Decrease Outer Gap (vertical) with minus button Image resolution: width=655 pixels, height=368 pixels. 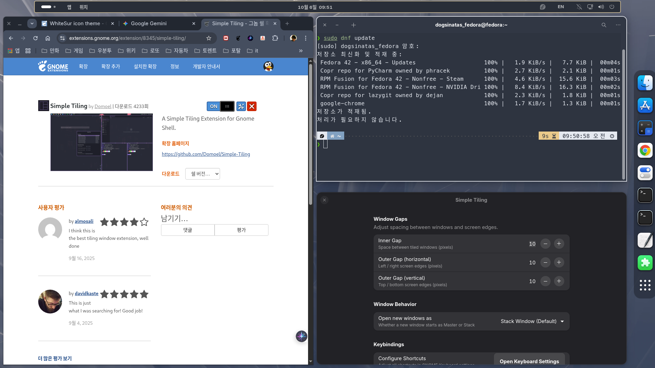545,281
